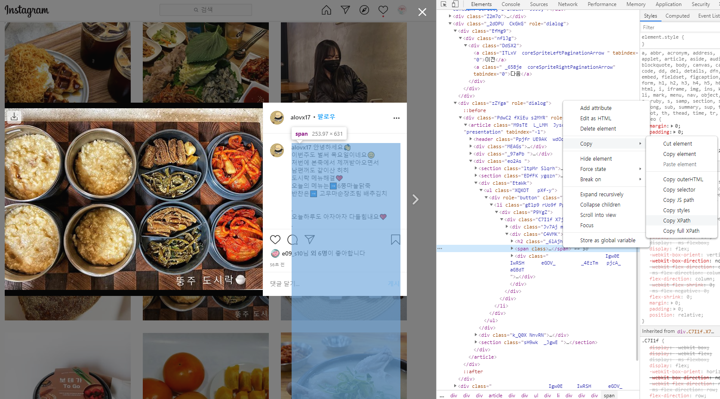720x399 pixels.
Task: Open the Instagram home icon
Action: [326, 10]
